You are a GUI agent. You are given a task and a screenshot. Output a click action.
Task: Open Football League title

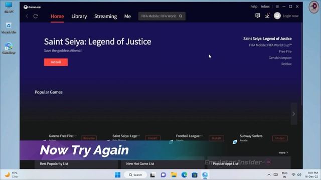pyautogui.click(x=190, y=136)
